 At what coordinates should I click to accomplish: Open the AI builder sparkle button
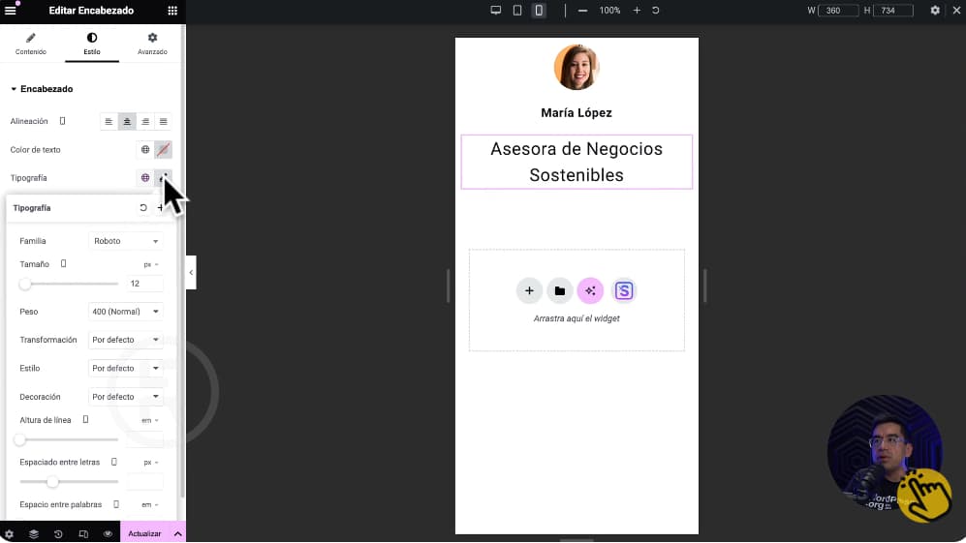coord(590,290)
